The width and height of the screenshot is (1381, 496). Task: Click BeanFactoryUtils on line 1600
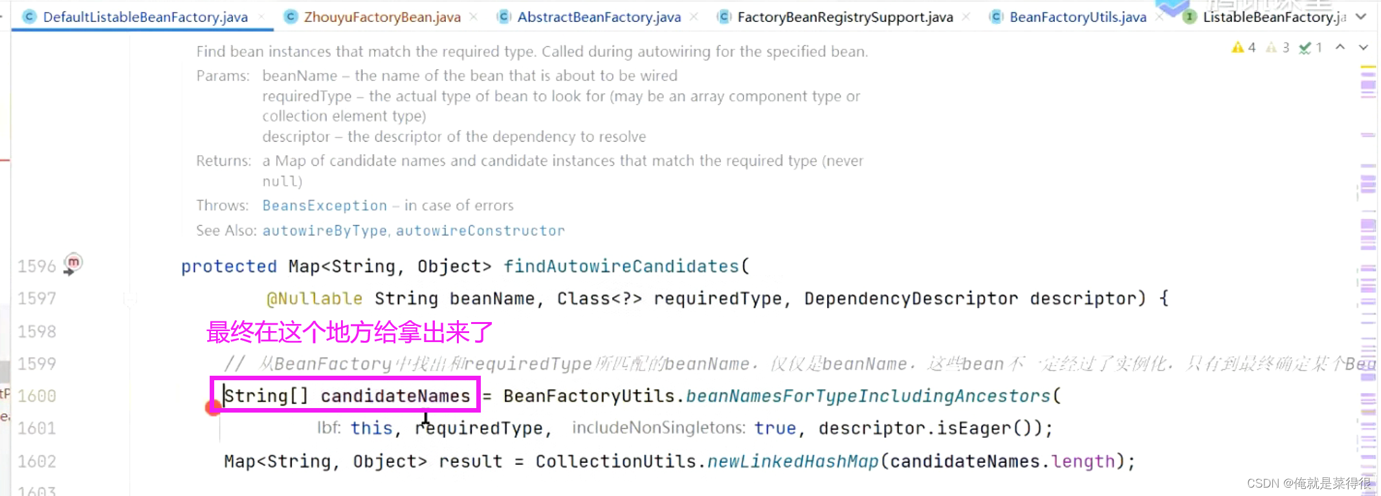pyautogui.click(x=589, y=396)
